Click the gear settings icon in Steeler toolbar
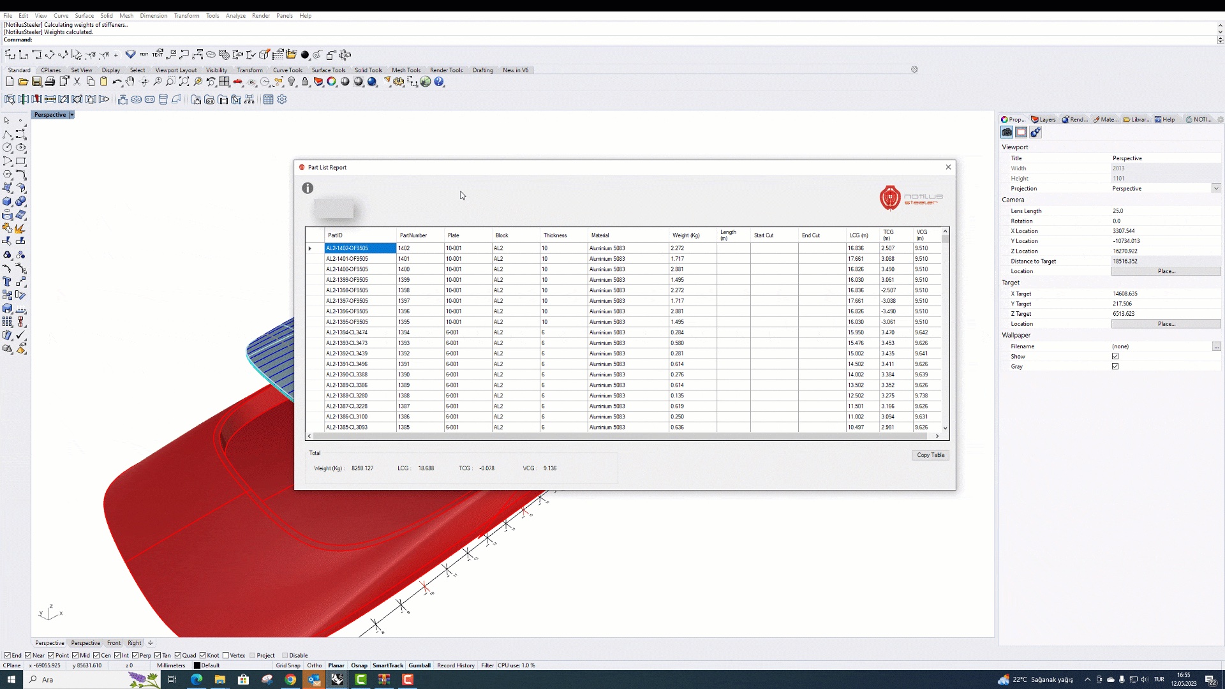The height and width of the screenshot is (689, 1225). click(x=282, y=100)
